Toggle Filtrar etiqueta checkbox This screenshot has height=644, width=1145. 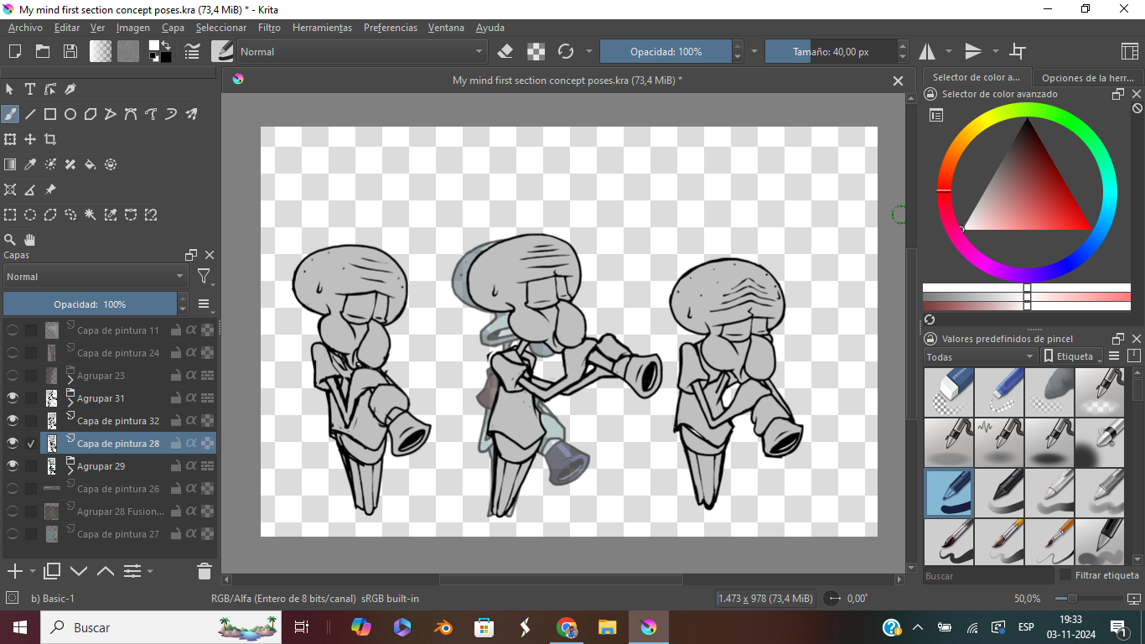(1065, 575)
